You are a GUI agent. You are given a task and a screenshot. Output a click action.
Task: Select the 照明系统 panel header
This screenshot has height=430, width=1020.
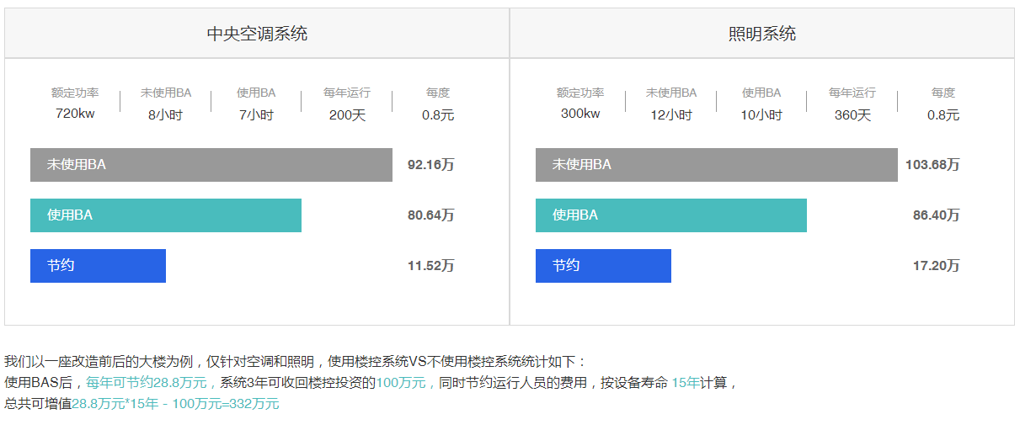(x=762, y=34)
